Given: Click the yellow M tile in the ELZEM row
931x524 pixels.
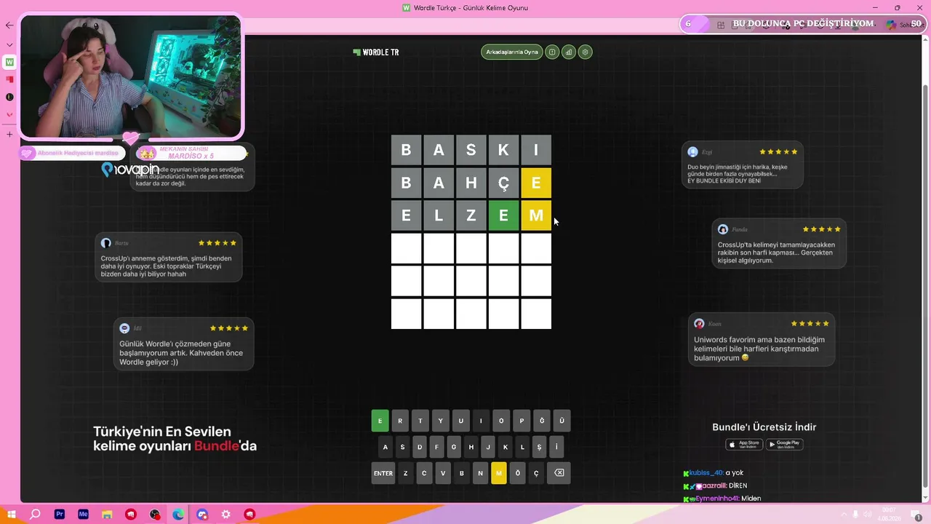Looking at the screenshot, I should pyautogui.click(x=536, y=215).
